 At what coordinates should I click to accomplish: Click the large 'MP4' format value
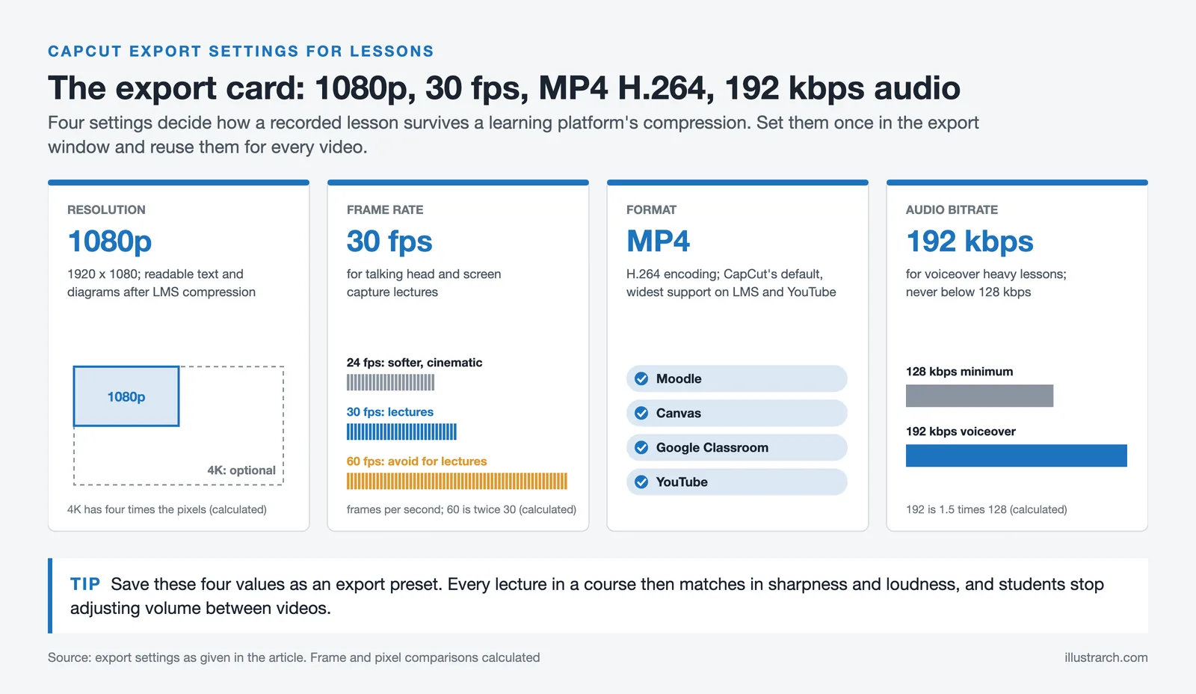coord(659,241)
